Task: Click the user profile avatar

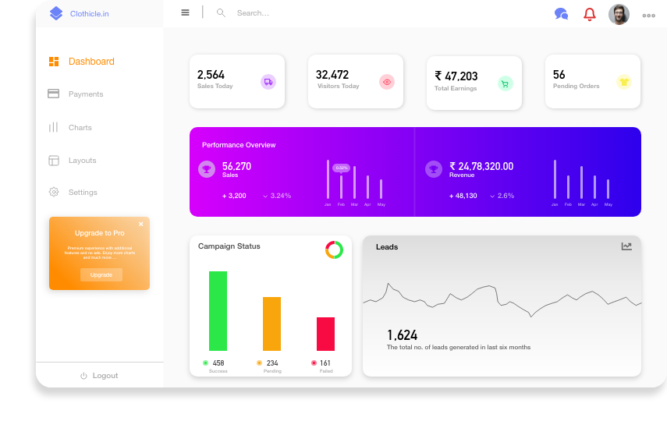Action: pos(619,14)
